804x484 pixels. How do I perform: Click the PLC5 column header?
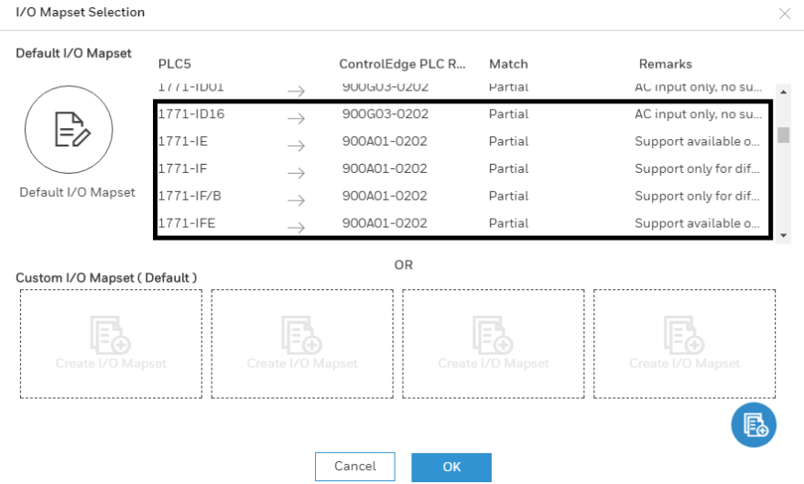coord(174,64)
